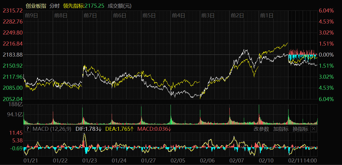342x165 pixels.
Task: Select the 前9日 day marker
Action: point(31,15)
